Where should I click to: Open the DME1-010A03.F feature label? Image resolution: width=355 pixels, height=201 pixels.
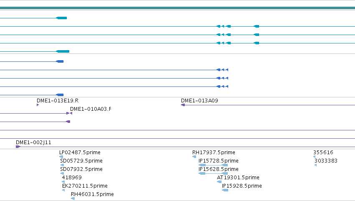click(x=91, y=109)
